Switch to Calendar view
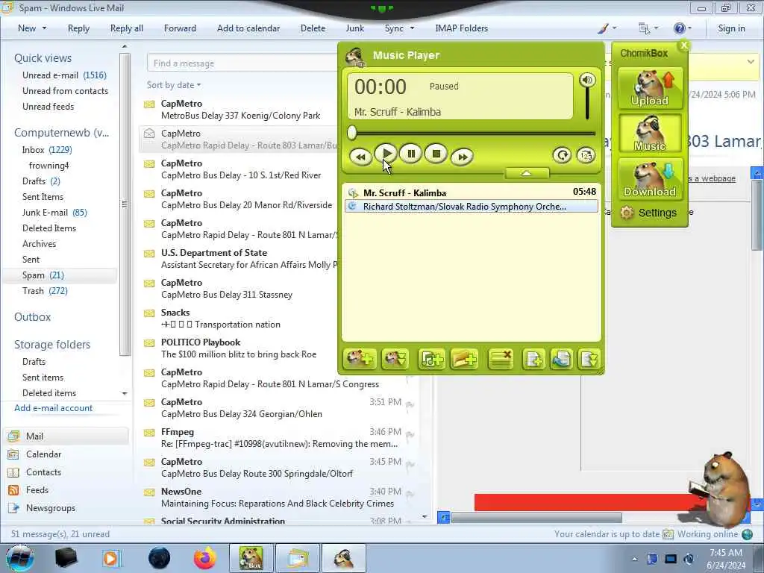The height and width of the screenshot is (573, 764). tap(43, 454)
